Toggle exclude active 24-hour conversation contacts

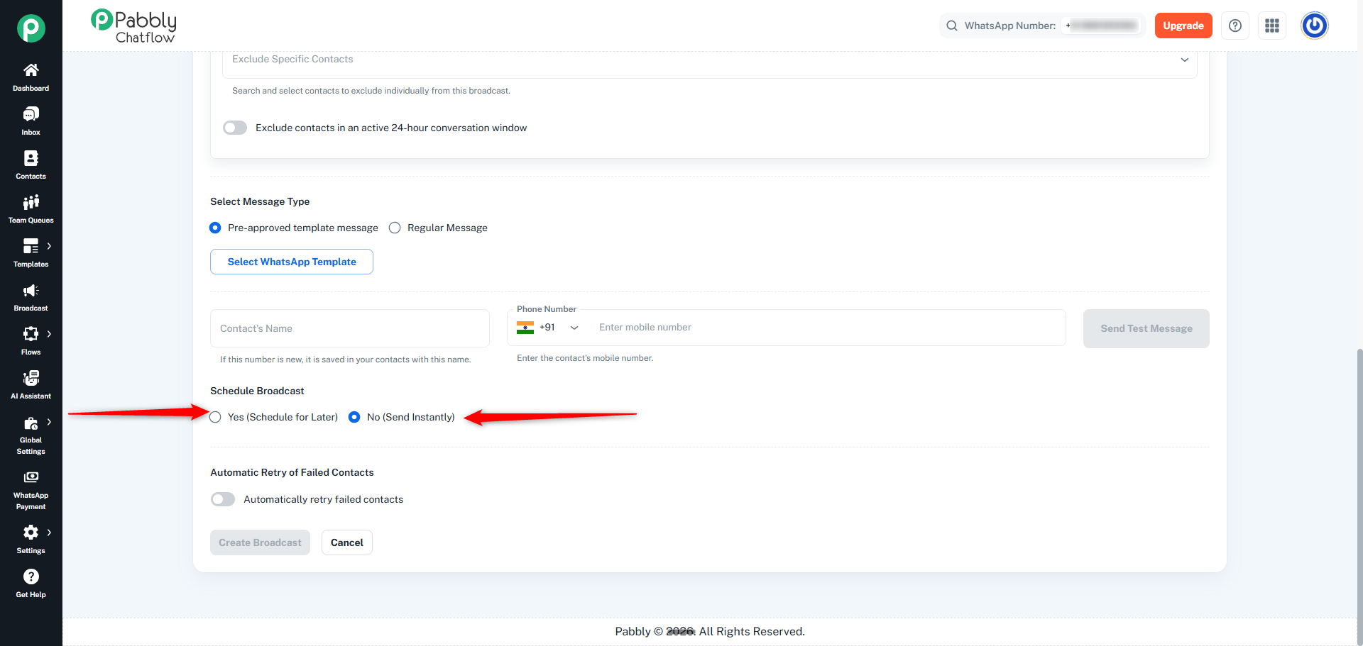235,128
